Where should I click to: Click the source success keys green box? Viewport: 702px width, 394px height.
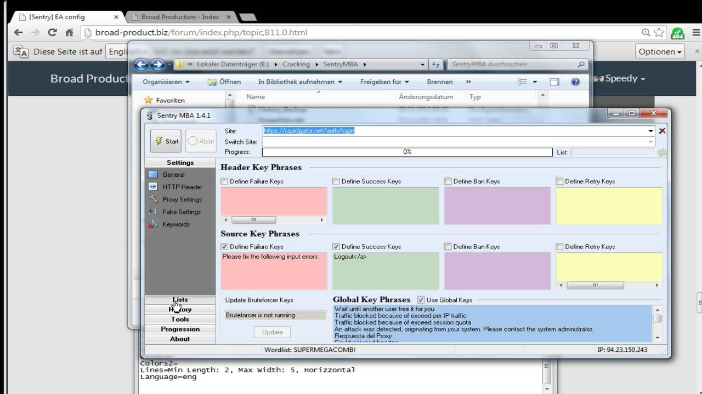[386, 271]
